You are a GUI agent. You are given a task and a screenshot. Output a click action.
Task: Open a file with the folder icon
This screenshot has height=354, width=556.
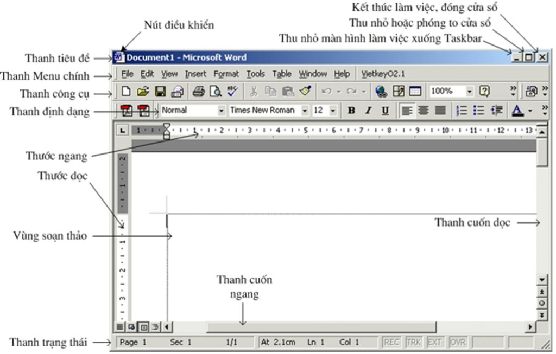(x=143, y=91)
